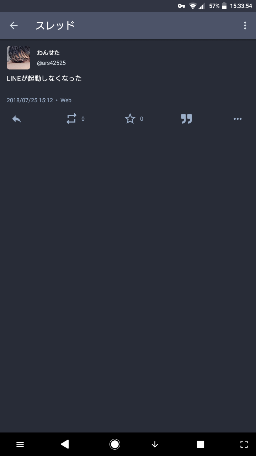Screen dimensions: 256x456
Task: Tap the スレッド title in the header
Action: [x=55, y=25]
